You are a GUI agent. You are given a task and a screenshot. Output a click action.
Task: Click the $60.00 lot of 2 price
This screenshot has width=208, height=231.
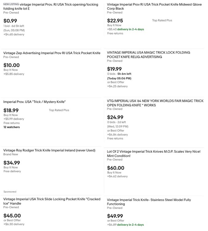116,168
